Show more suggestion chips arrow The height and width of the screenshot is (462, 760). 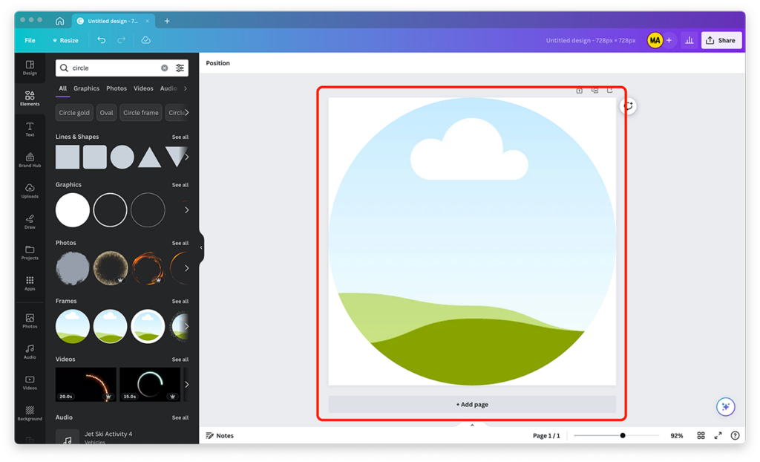[186, 113]
